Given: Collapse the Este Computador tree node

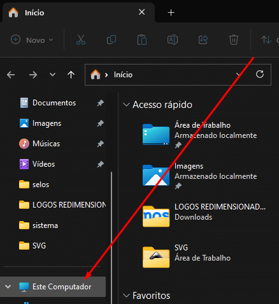Looking at the screenshot, I should point(8,287).
